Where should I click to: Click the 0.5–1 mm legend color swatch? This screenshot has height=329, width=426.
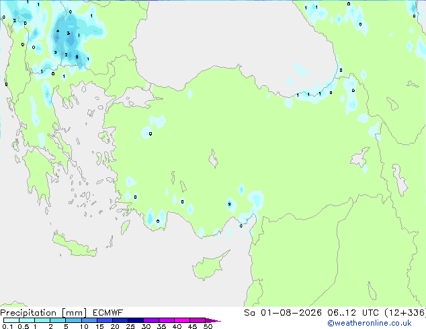click(27, 320)
